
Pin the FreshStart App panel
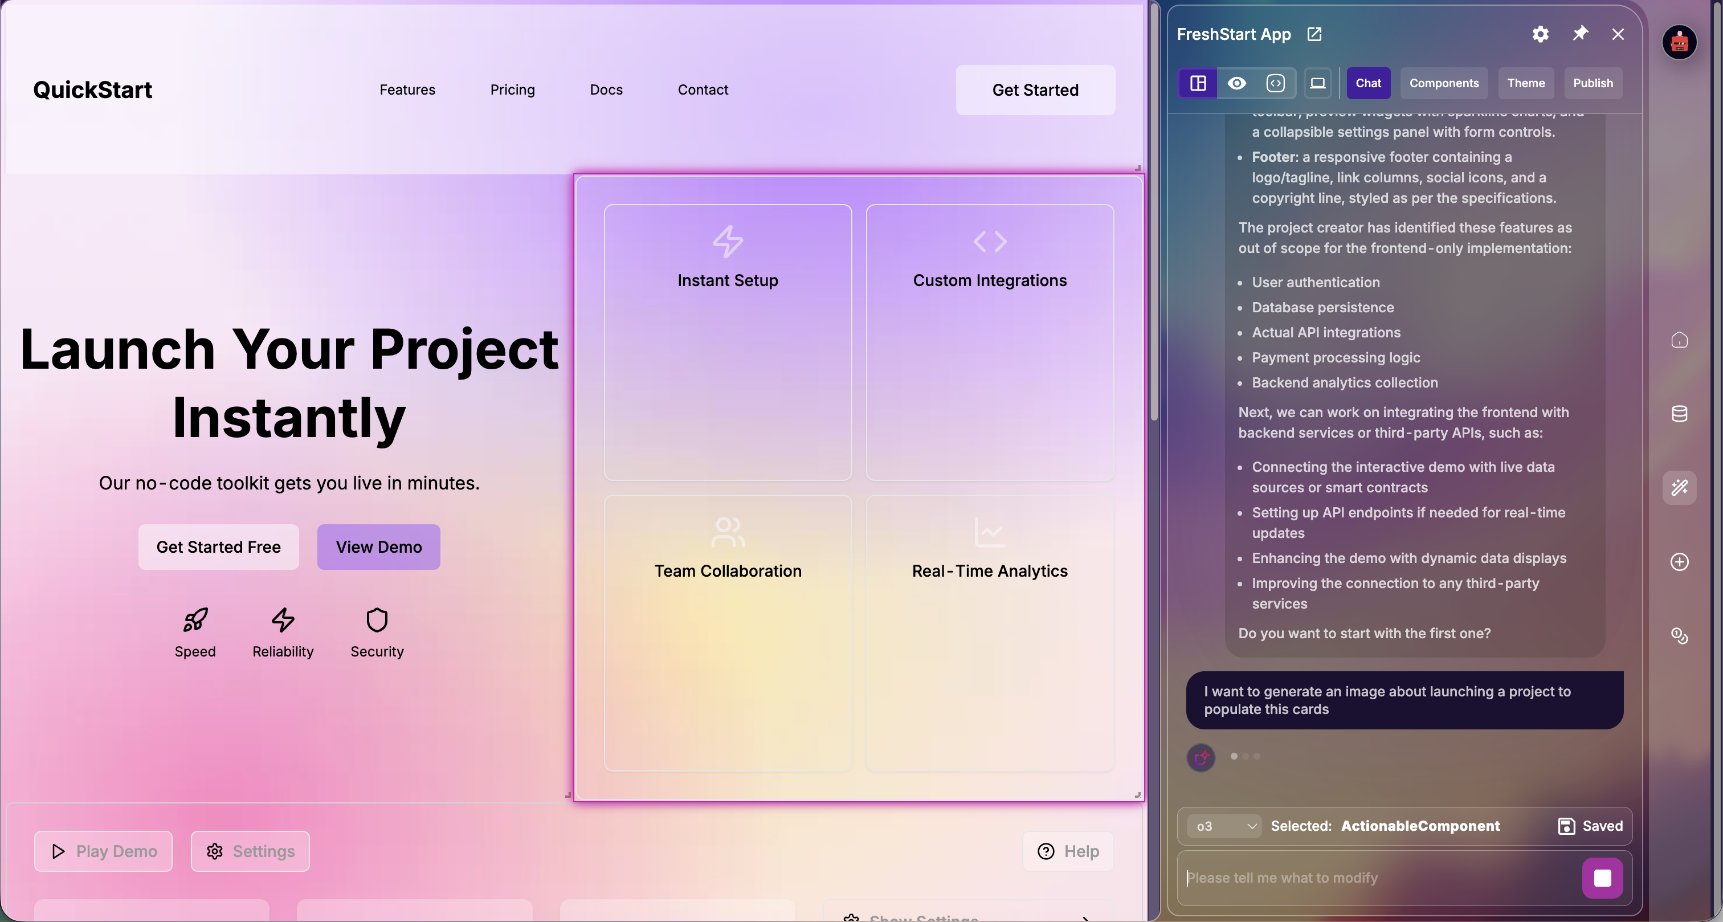point(1580,34)
